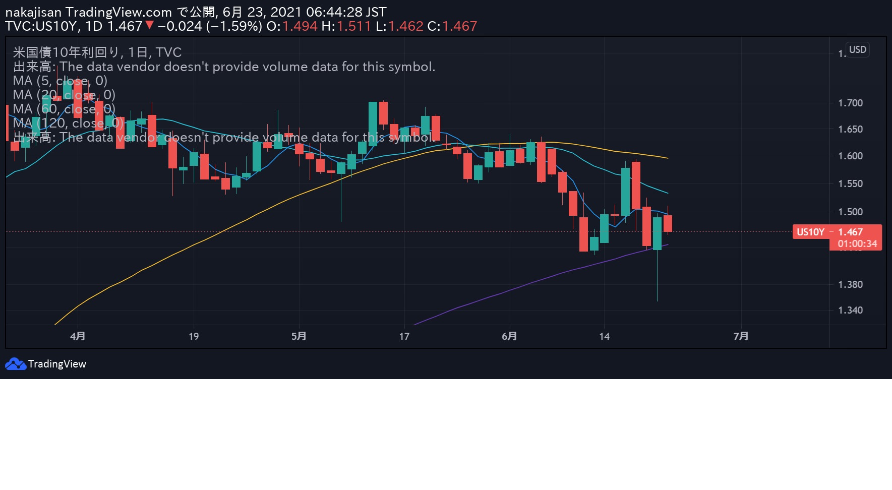This screenshot has width=892, height=490.
Task: Select the MA (5, close, 0) legend
Action: click(60, 81)
